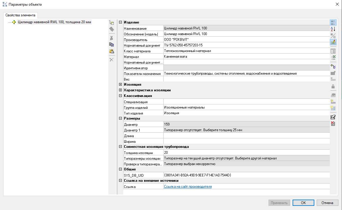Click the Проверка типоразмера value field
Image resolution: width=342 pixels, height=210 pixels.
click(x=246, y=164)
